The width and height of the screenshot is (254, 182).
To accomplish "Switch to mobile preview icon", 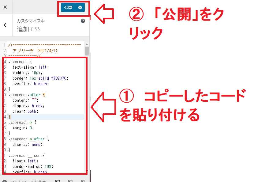I will (x=83, y=181).
